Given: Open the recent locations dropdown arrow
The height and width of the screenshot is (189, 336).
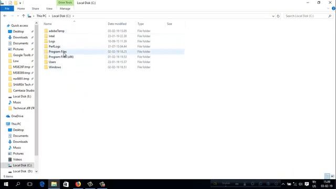Looking at the screenshot, I should 18,16.
